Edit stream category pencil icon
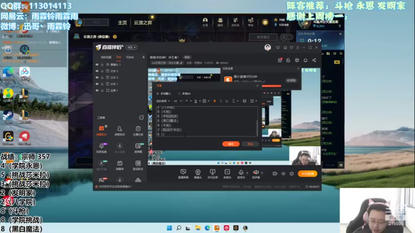Image resolution: width=415 pixels, height=233 pixels. (181, 63)
